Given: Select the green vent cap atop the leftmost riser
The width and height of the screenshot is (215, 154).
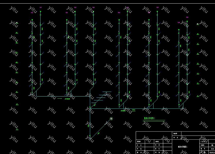Looking at the screenshot, I should (32, 20).
